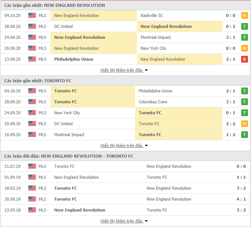Click the yellow H draw badge for Nashville SC match
The width and height of the screenshot is (251, 227).
244,15
